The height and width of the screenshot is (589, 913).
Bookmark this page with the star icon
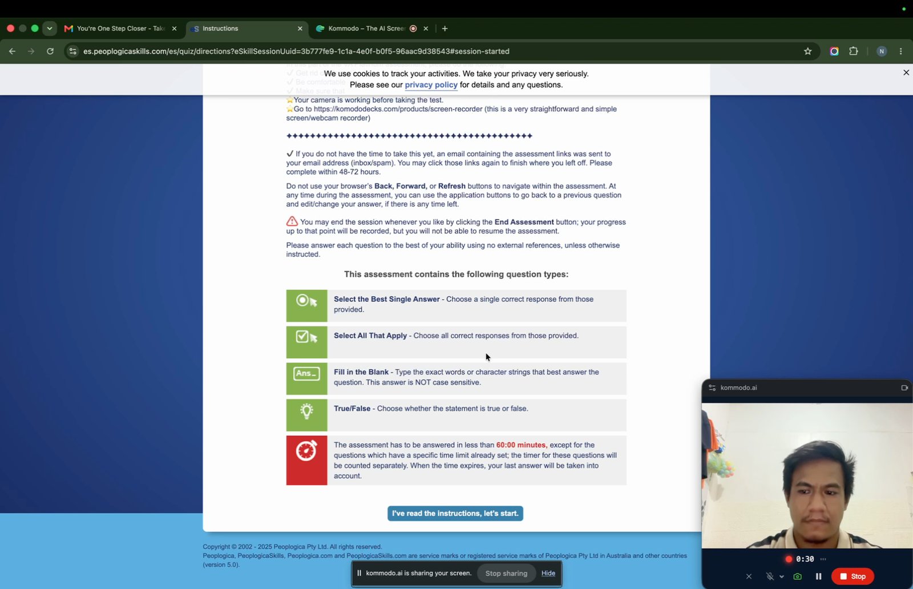[x=807, y=51]
